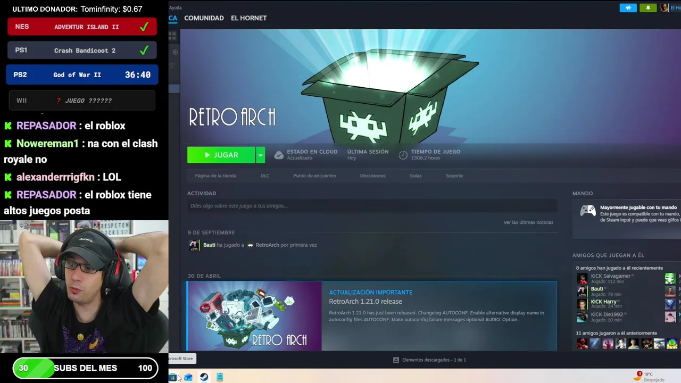Viewport: 681px width, 383px height.
Task: Open the EL HORNET profile tab
Action: point(248,18)
